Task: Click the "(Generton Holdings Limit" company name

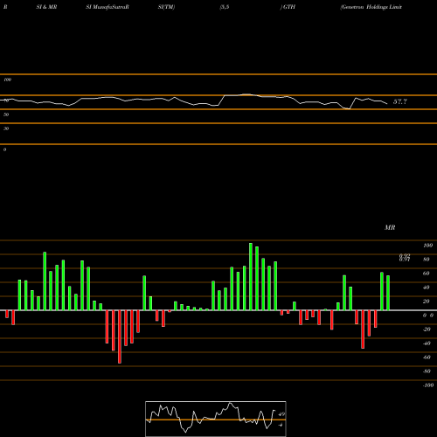Action: pyautogui.click(x=371, y=7)
